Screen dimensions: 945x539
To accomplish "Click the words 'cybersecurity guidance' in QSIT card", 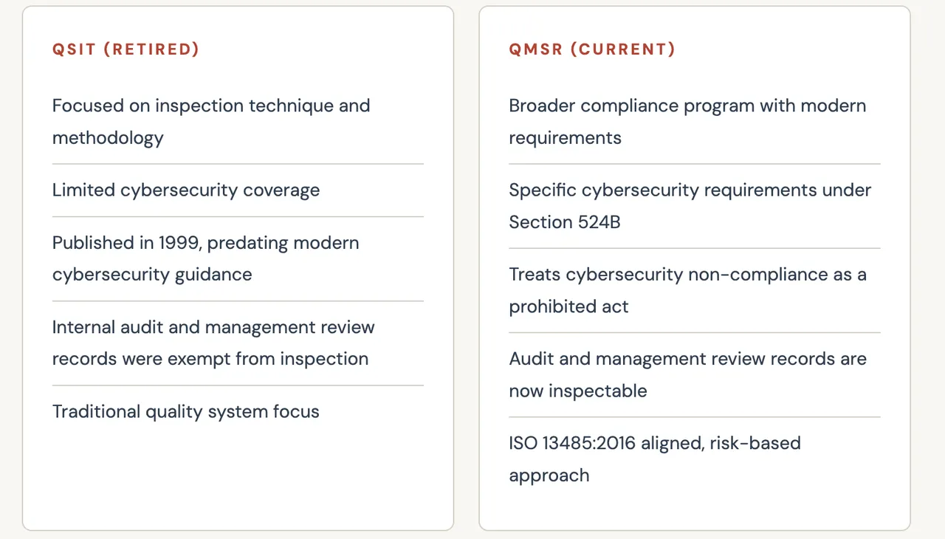I will click(x=152, y=275).
